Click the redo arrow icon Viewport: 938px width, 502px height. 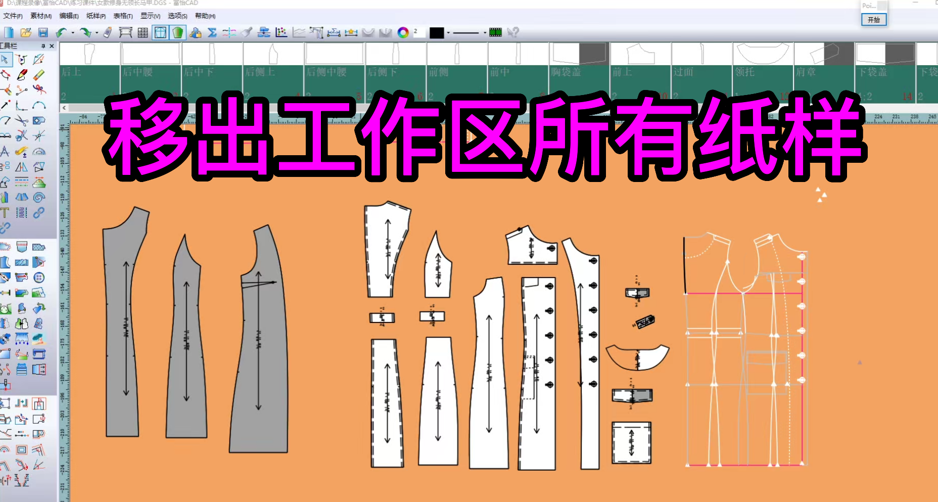[85, 33]
